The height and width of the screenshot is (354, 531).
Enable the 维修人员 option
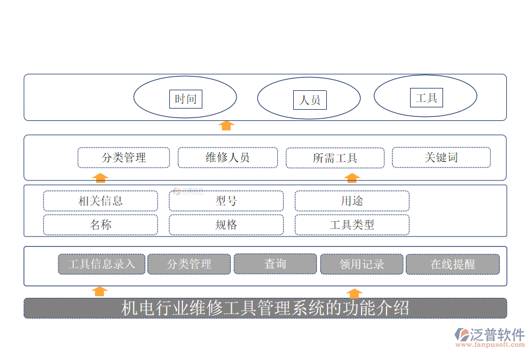[227, 157]
